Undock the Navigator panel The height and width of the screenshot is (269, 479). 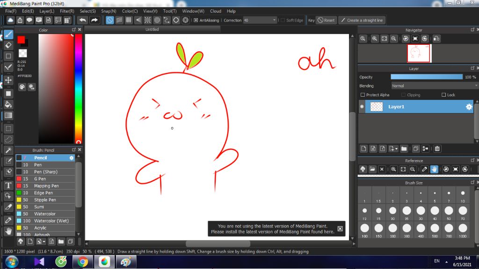coord(472,29)
